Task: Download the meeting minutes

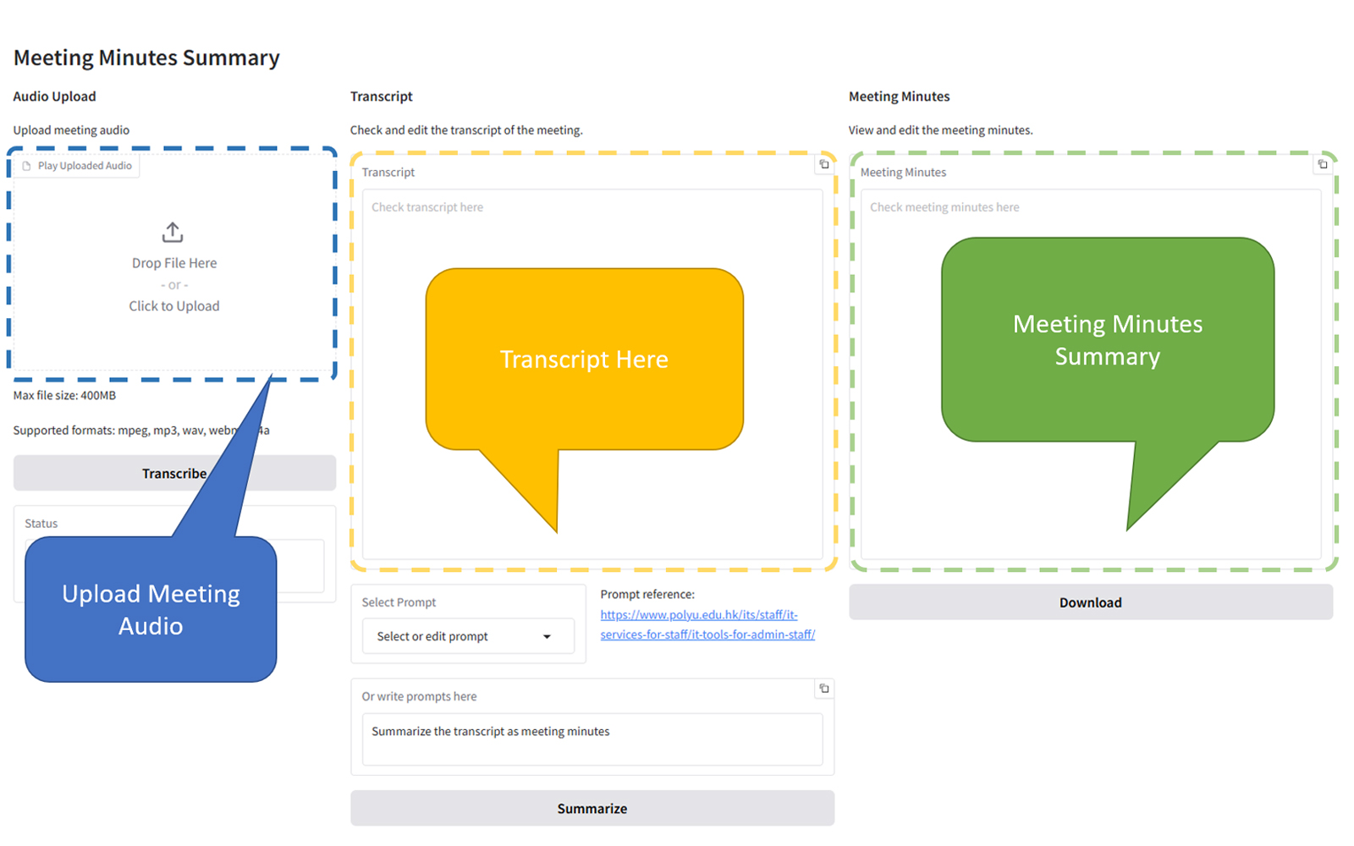Action: point(1090,602)
